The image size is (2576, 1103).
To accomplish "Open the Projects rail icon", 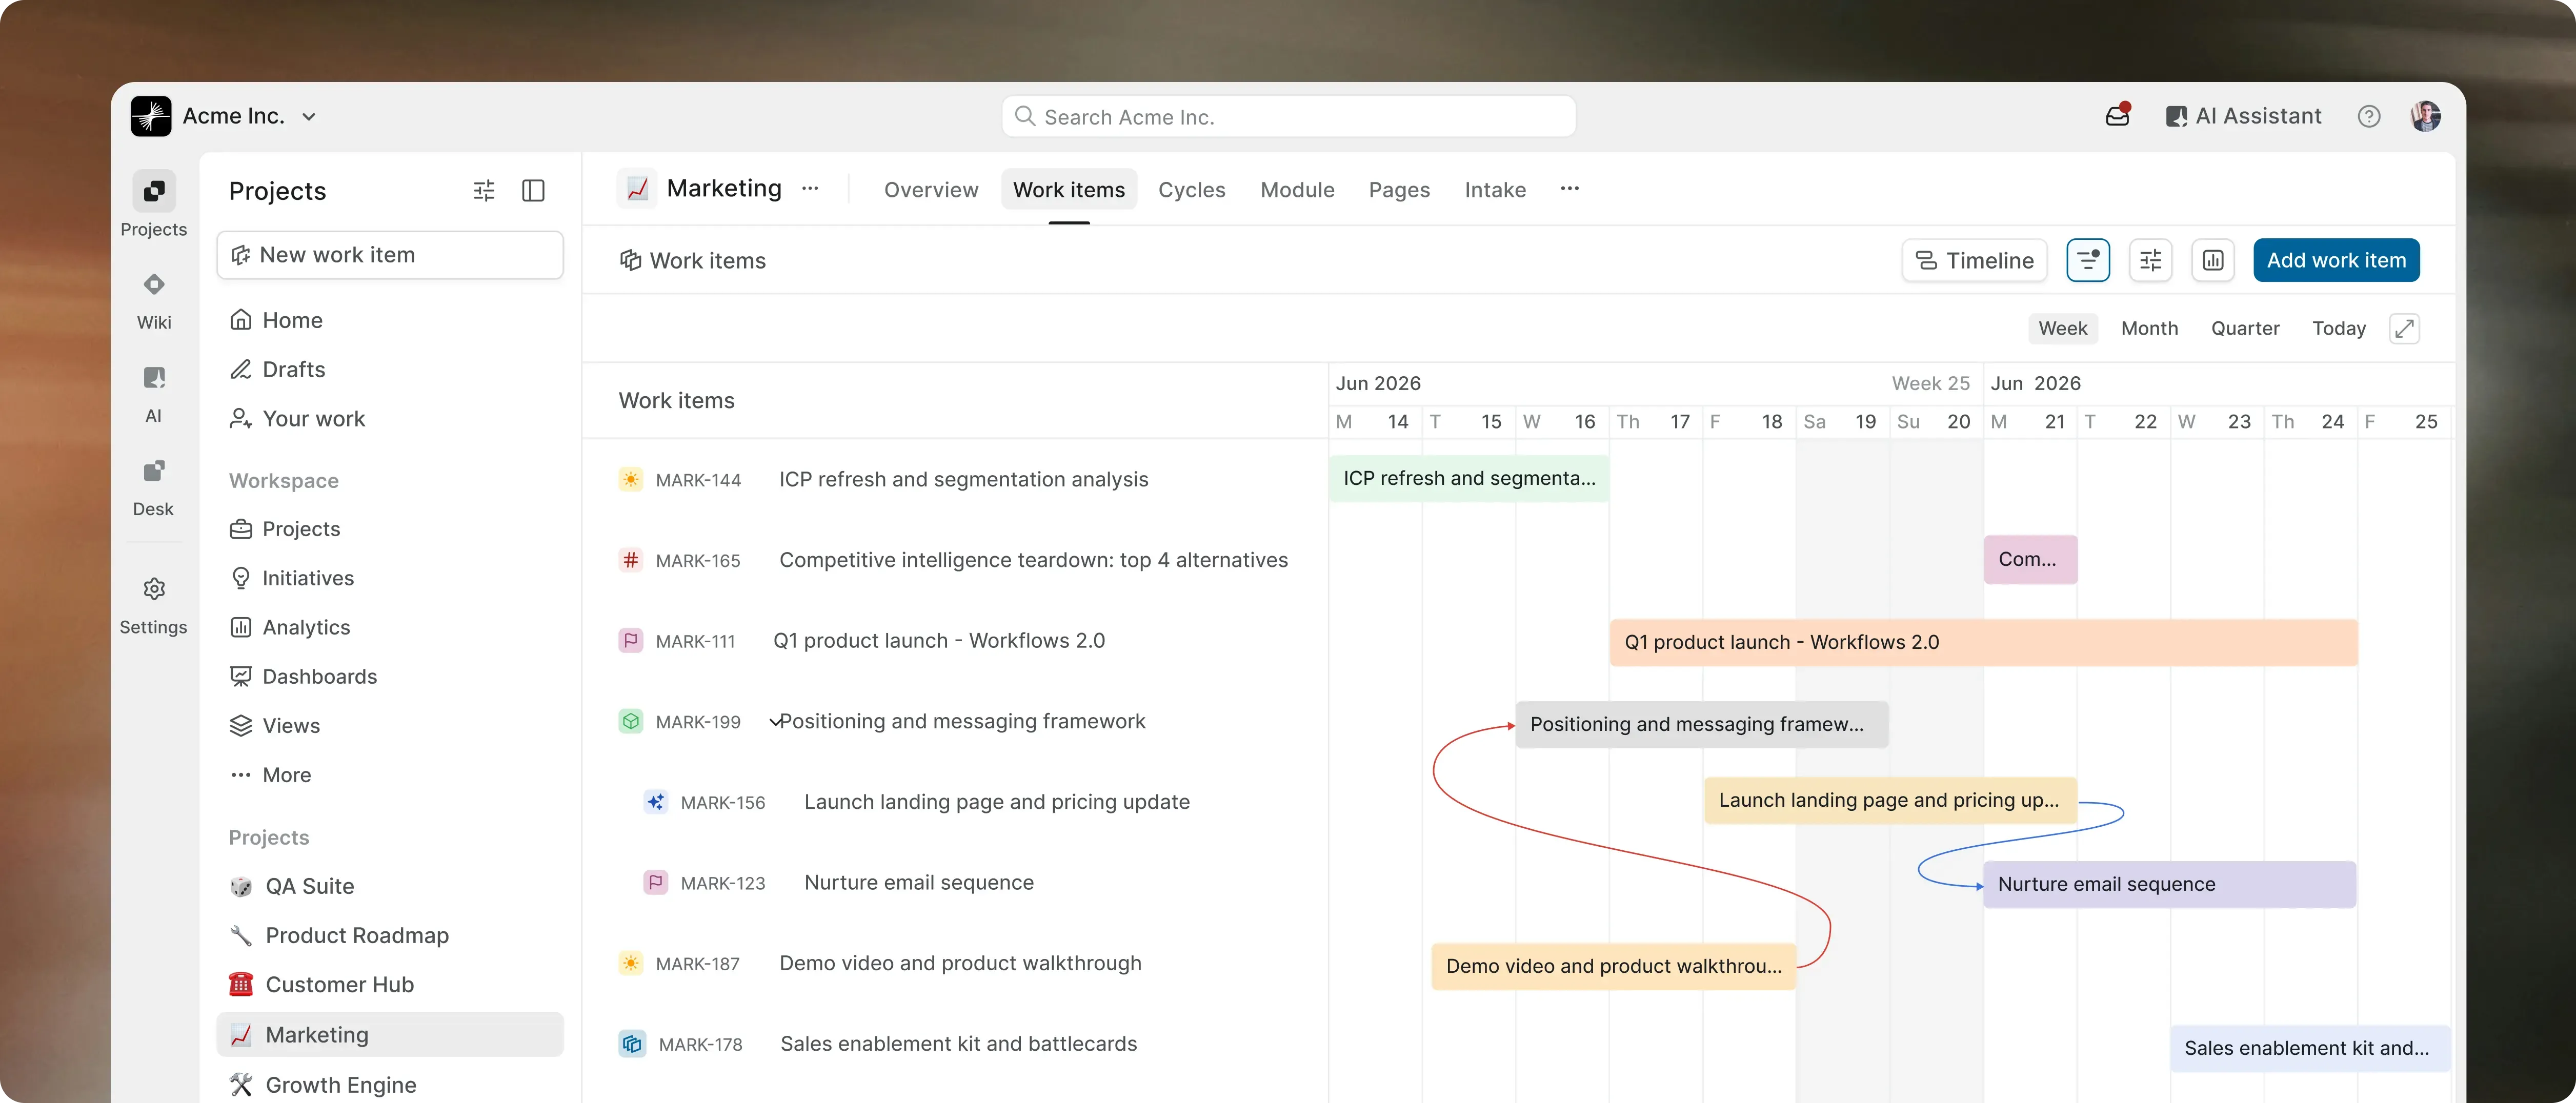I will 154,191.
